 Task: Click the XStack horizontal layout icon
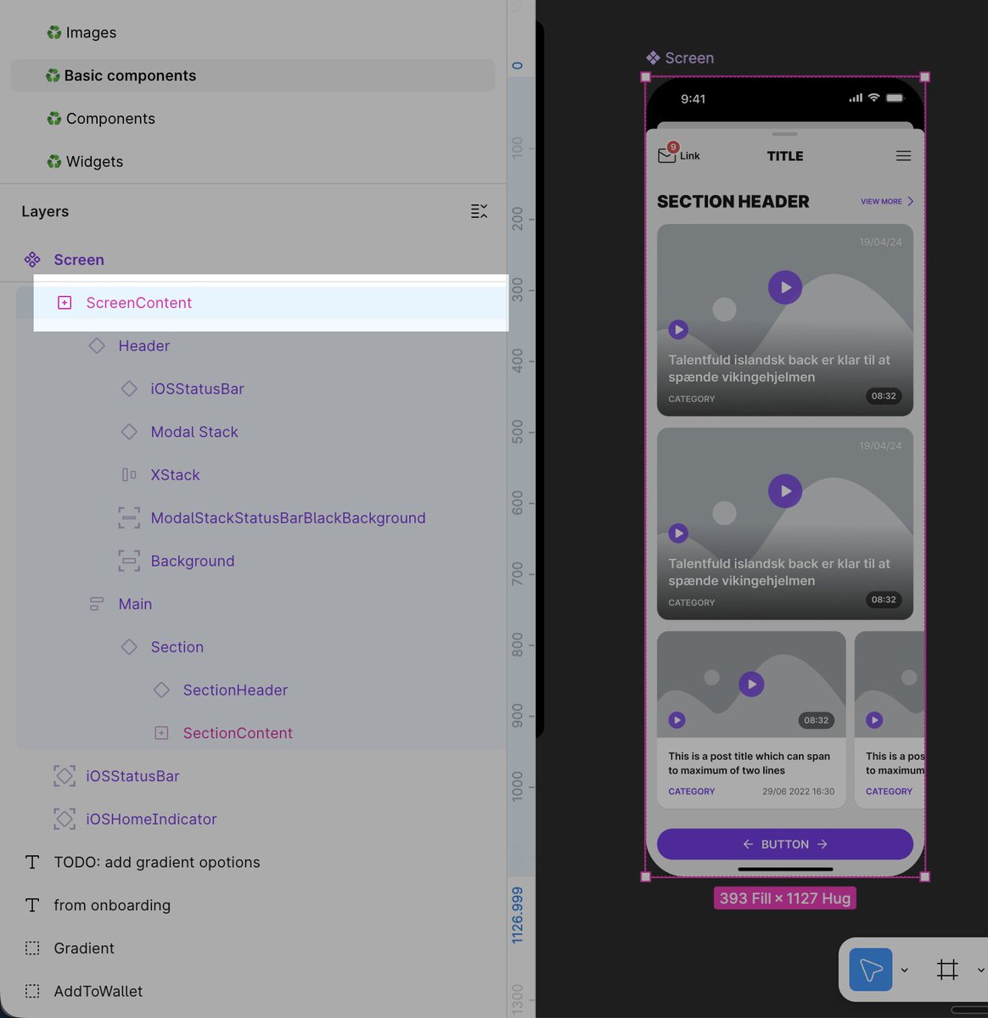point(129,475)
